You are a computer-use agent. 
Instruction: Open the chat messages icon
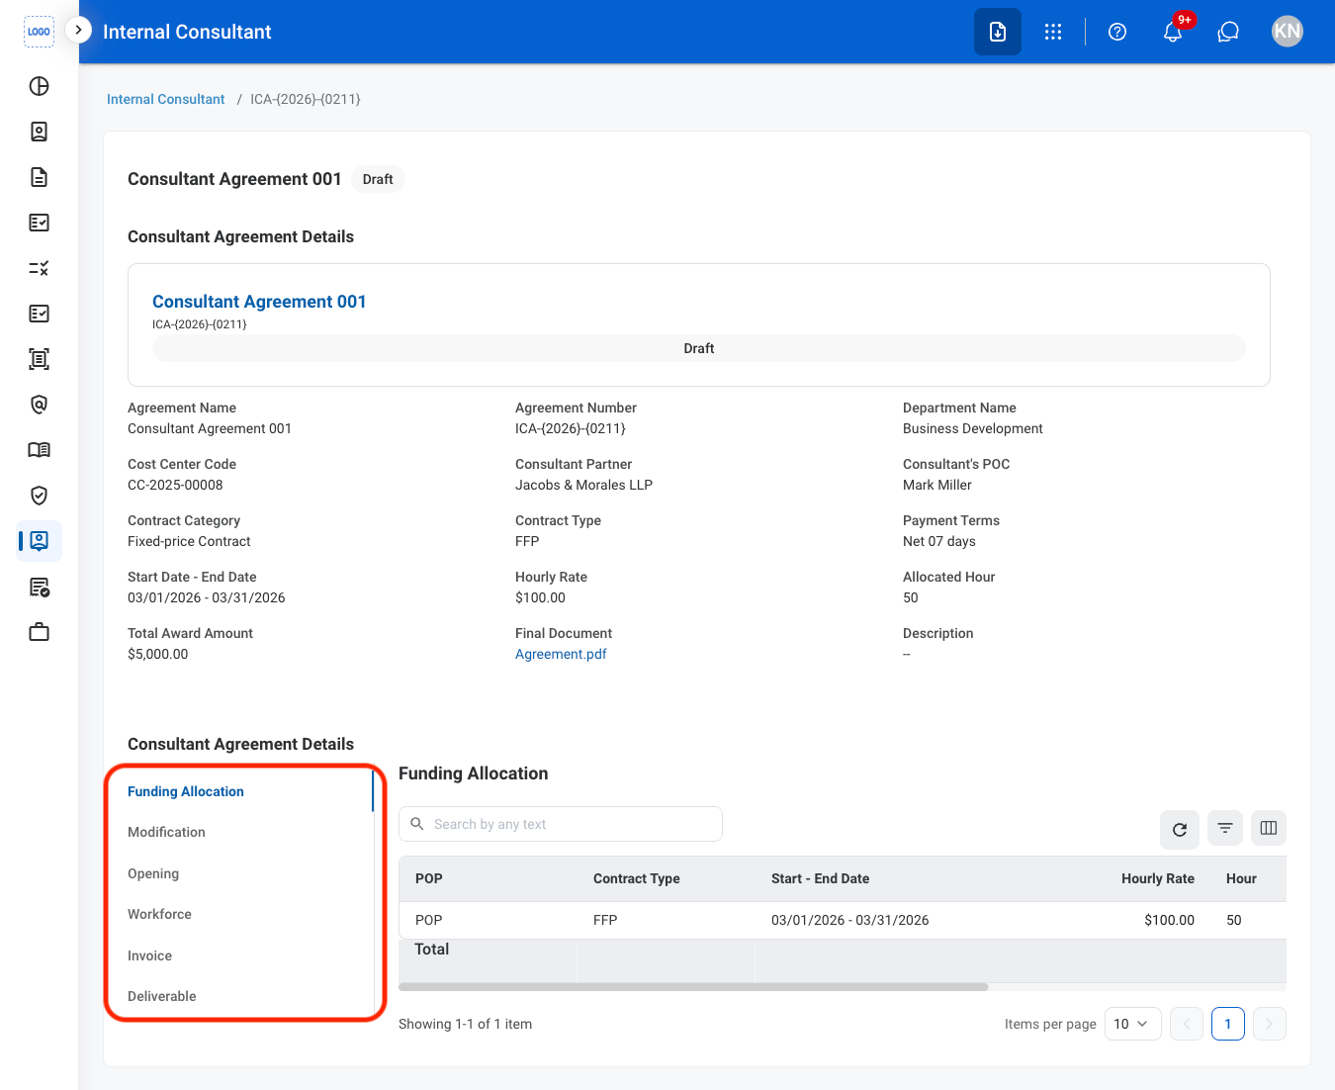1228,32
